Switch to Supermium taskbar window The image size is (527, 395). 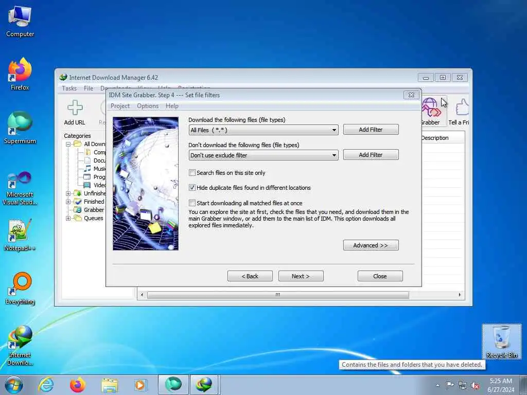(x=173, y=385)
